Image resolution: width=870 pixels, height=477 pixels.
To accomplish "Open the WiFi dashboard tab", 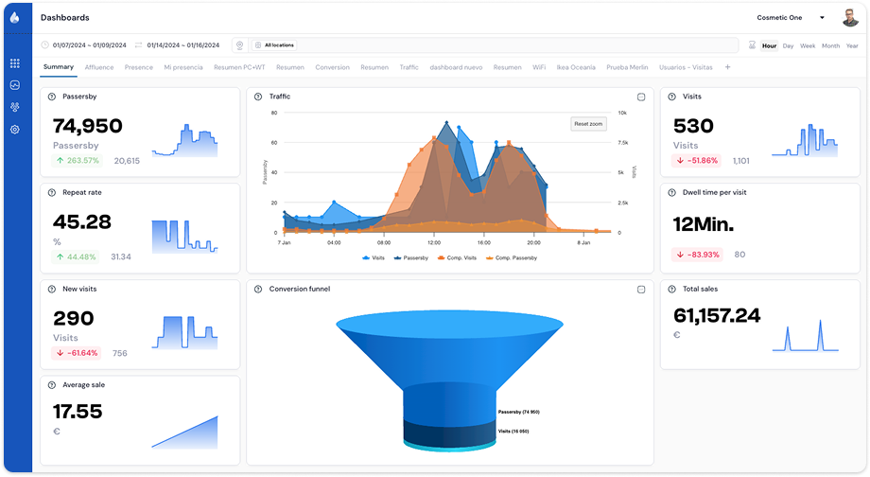I will click(539, 67).
